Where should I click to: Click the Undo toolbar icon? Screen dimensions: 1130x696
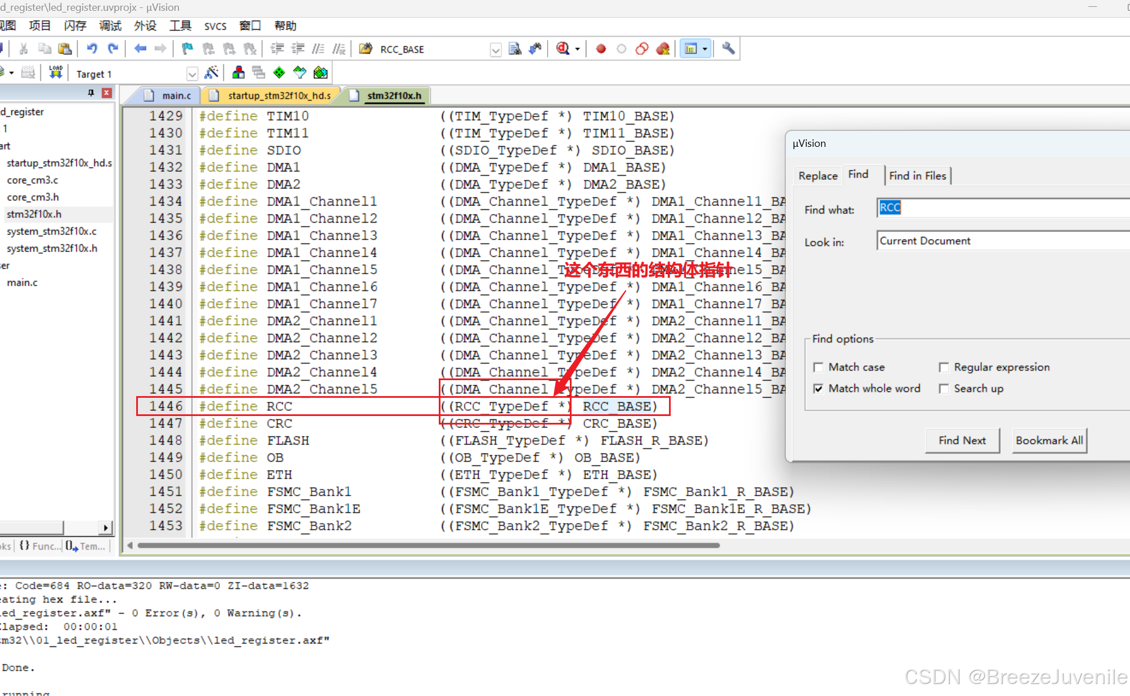click(x=92, y=49)
